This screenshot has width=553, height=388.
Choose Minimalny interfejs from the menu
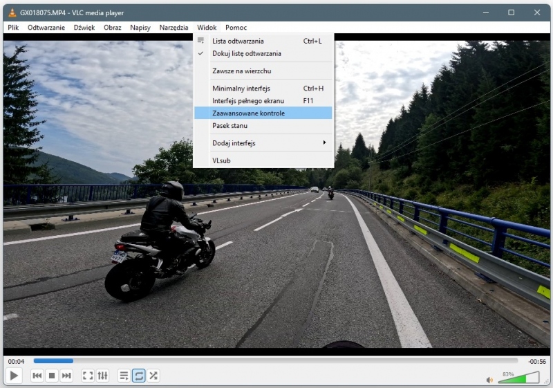(x=241, y=89)
